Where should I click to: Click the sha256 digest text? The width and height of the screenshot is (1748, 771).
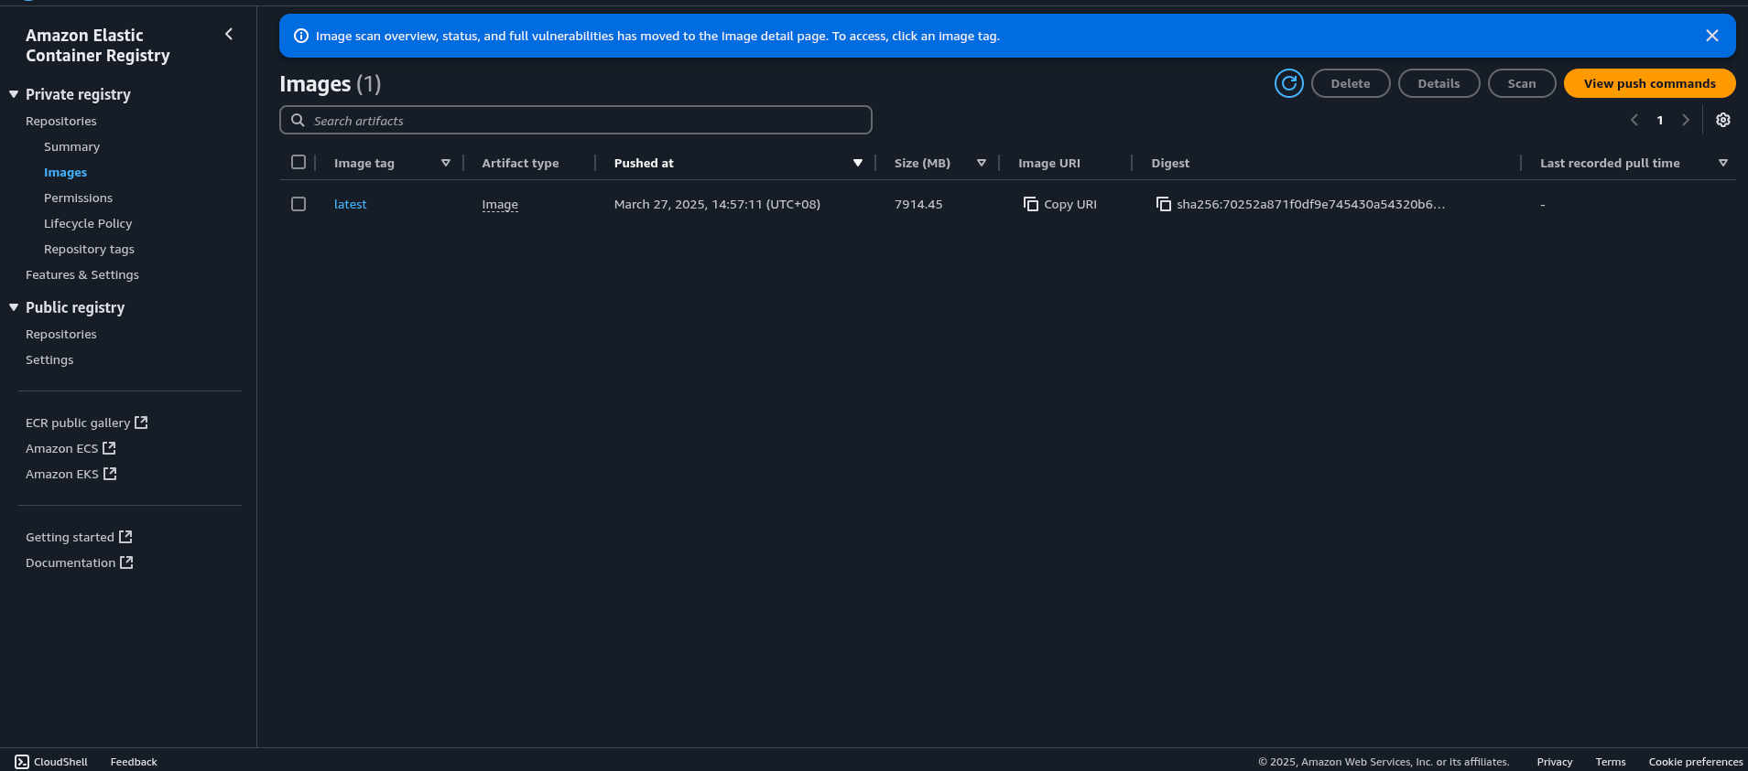1310,204
